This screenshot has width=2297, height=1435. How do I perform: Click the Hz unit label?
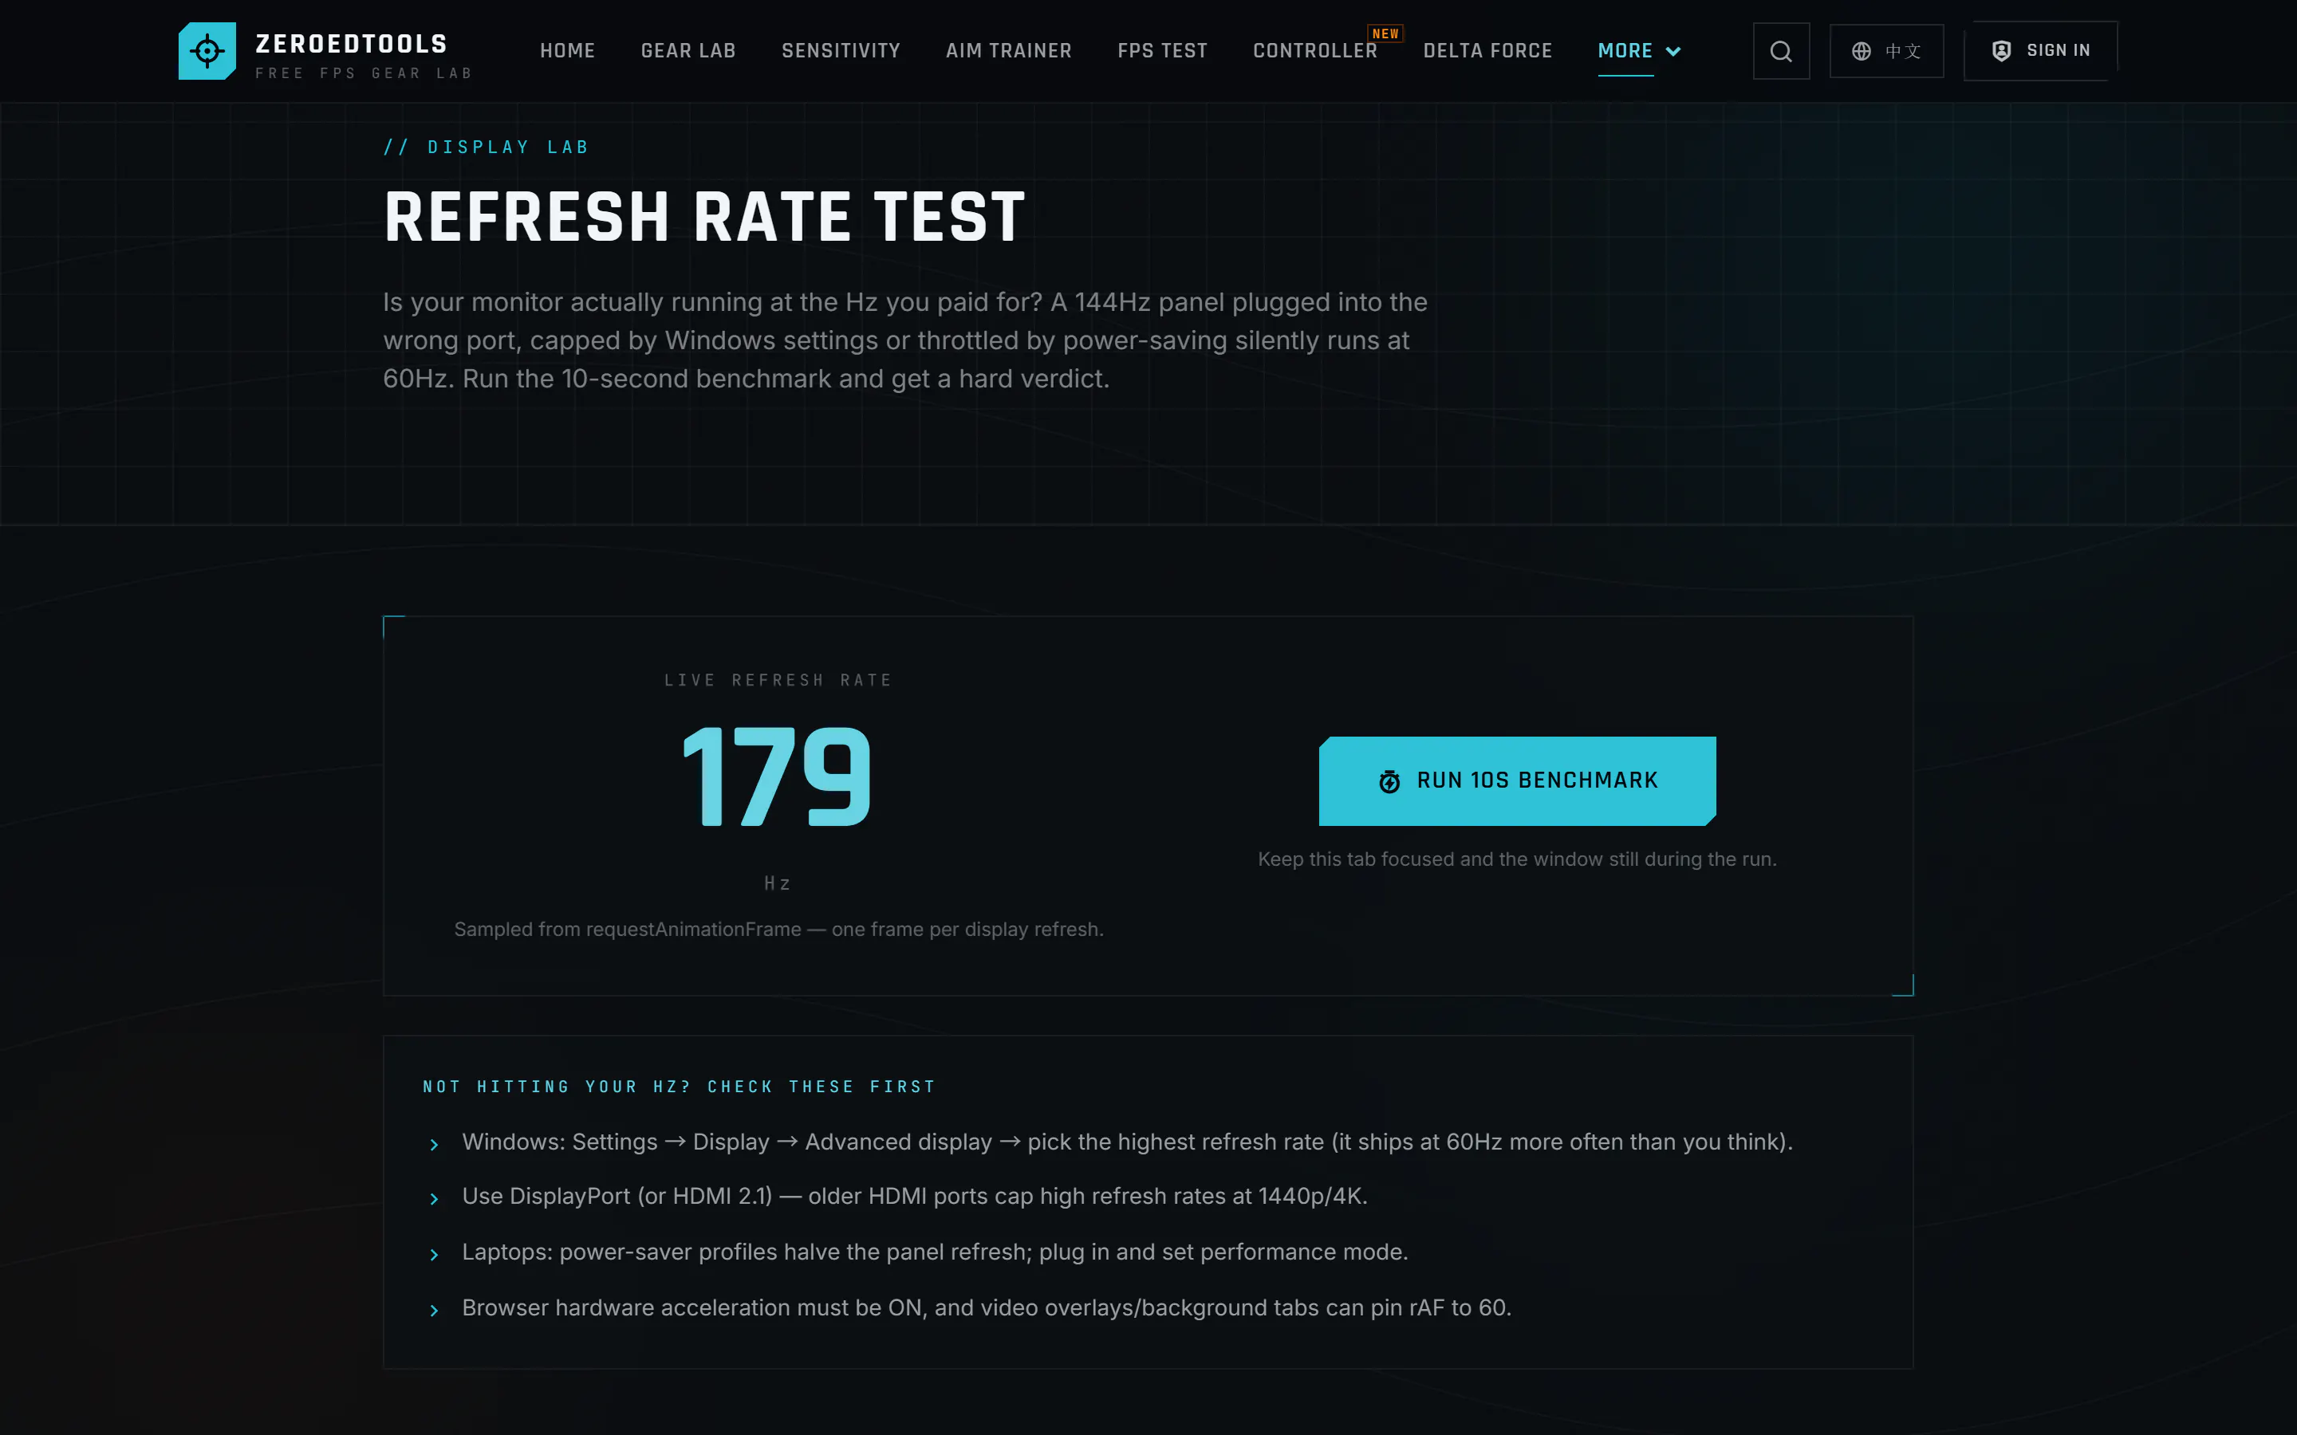point(778,883)
